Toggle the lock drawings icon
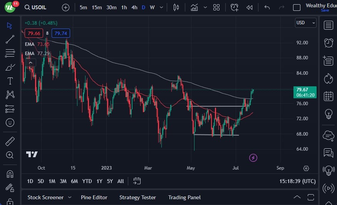 click(x=10, y=201)
